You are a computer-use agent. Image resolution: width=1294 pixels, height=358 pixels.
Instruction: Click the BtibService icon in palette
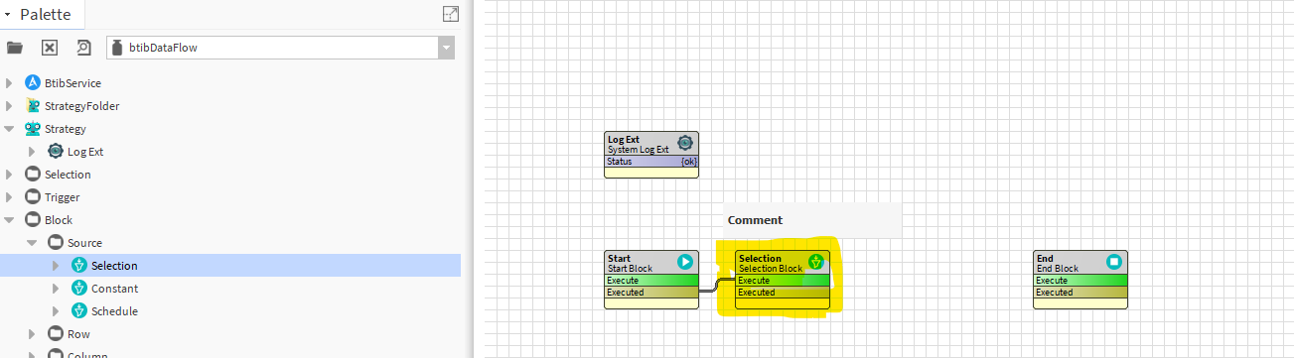coord(33,83)
